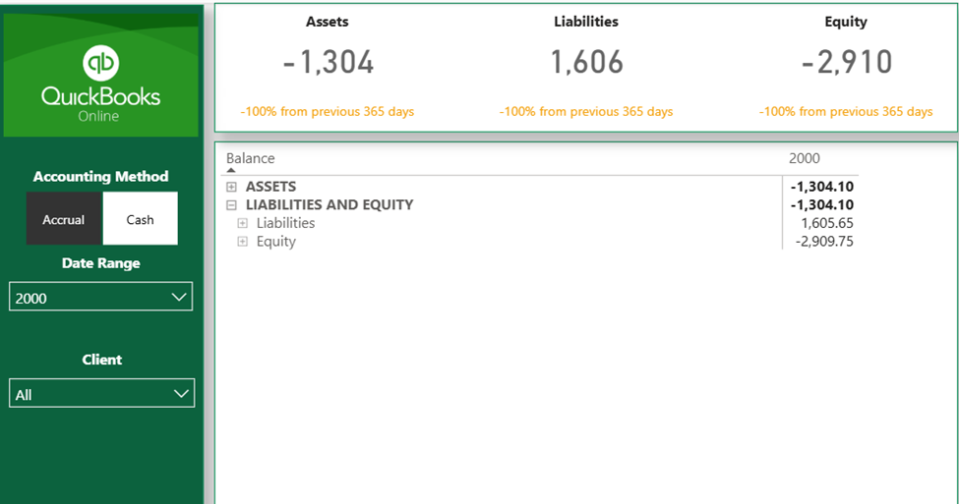Click the Equity row label in table
The height and width of the screenshot is (504, 959).
click(275, 242)
